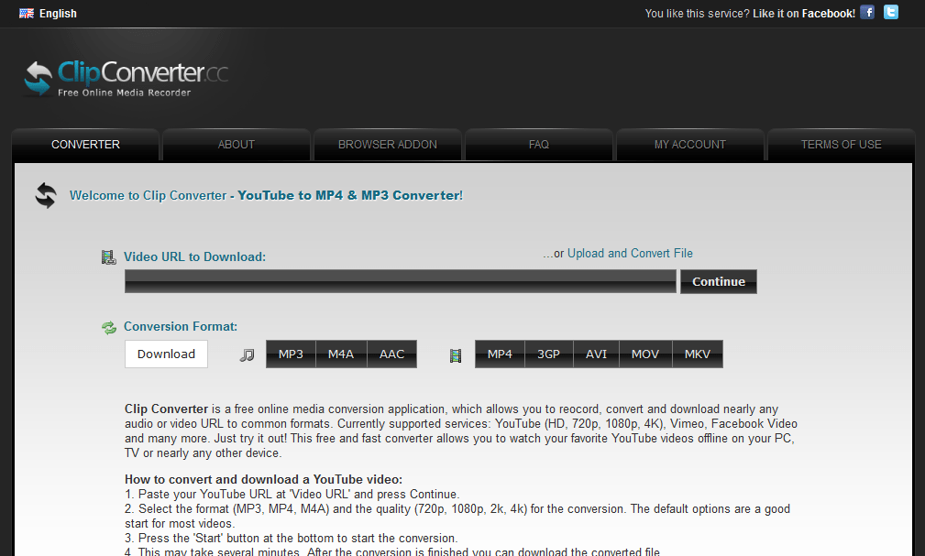Click 'How to convert and download a YouTube video' heading
This screenshot has height=556, width=925.
pyautogui.click(x=264, y=479)
